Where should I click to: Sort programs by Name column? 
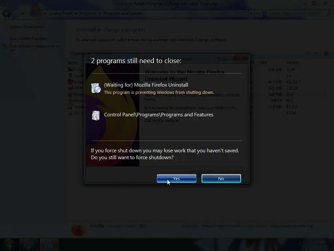tap(72, 62)
